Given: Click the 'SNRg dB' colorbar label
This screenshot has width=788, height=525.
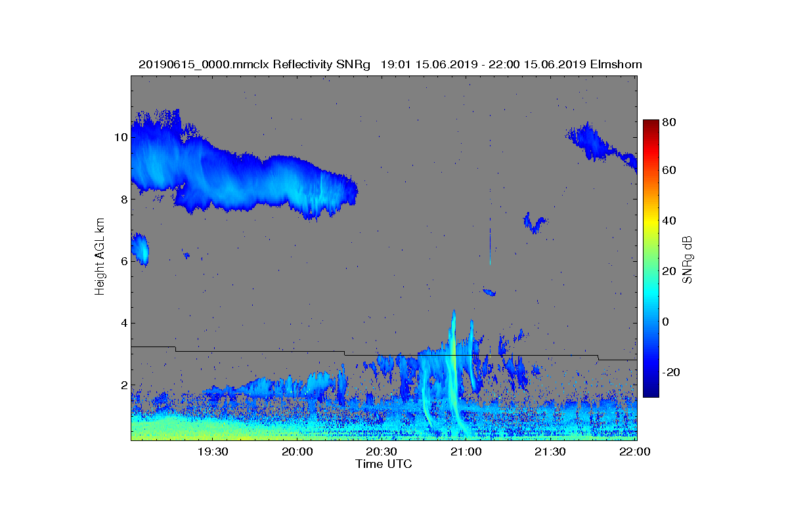Looking at the screenshot, I should click(x=688, y=259).
